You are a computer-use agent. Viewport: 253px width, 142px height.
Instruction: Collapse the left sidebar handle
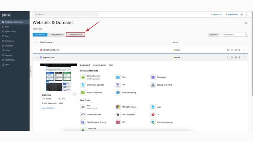point(31,71)
